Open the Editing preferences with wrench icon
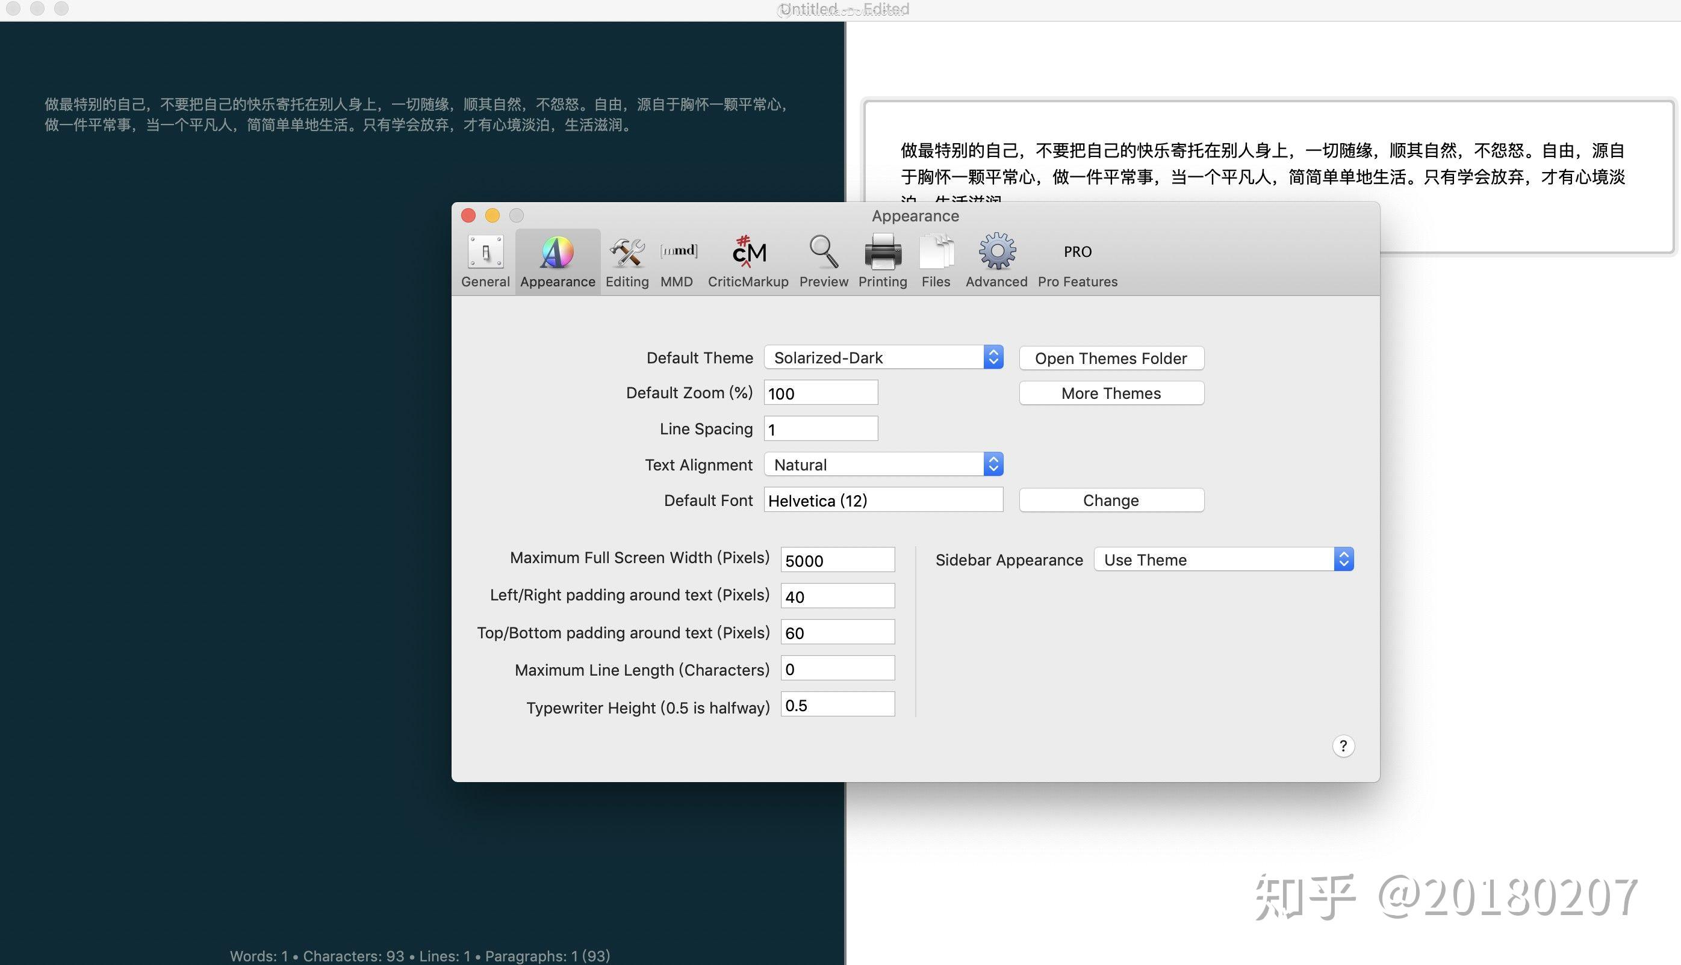This screenshot has height=965, width=1681. 626,261
